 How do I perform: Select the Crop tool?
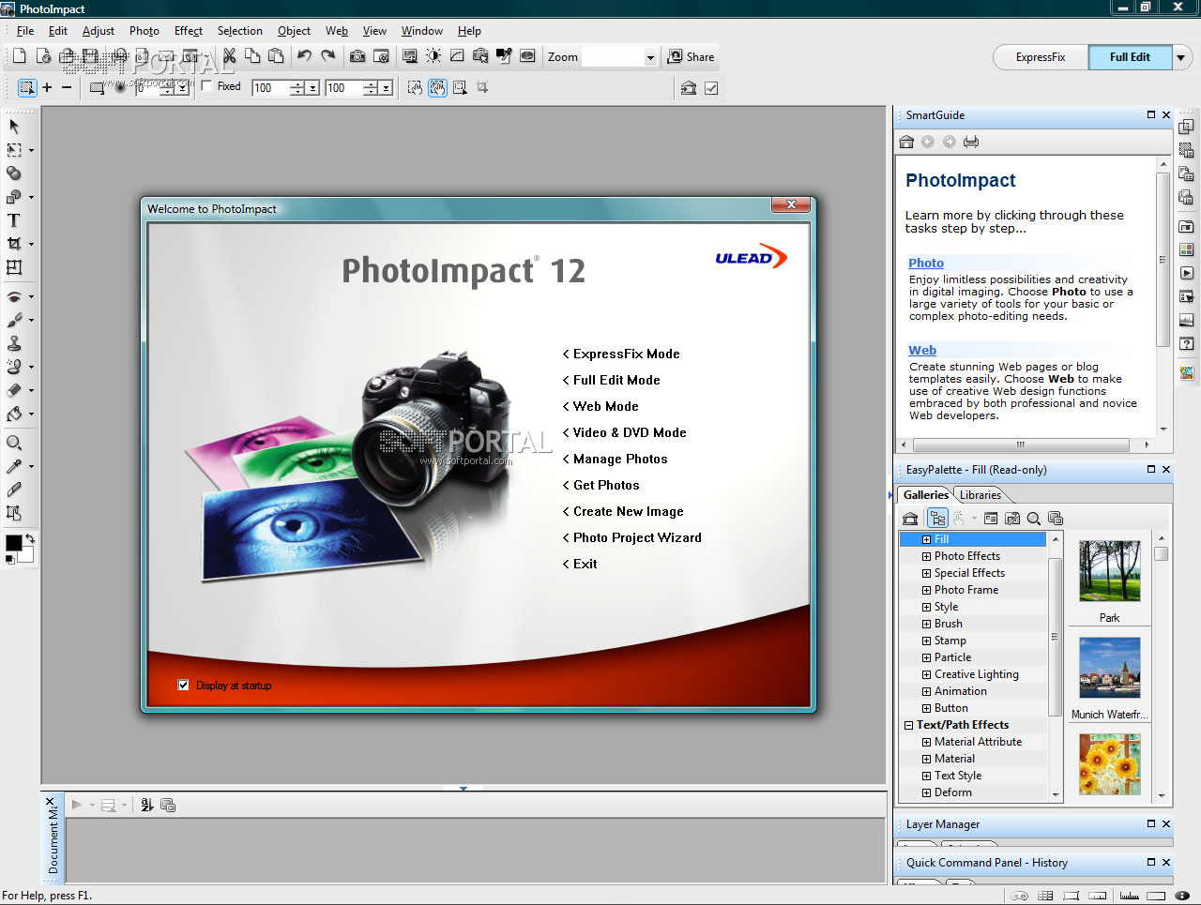(14, 244)
